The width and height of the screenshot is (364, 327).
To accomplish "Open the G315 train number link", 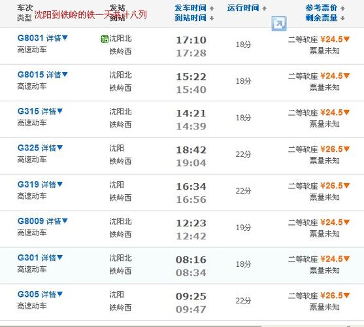I will [x=28, y=111].
